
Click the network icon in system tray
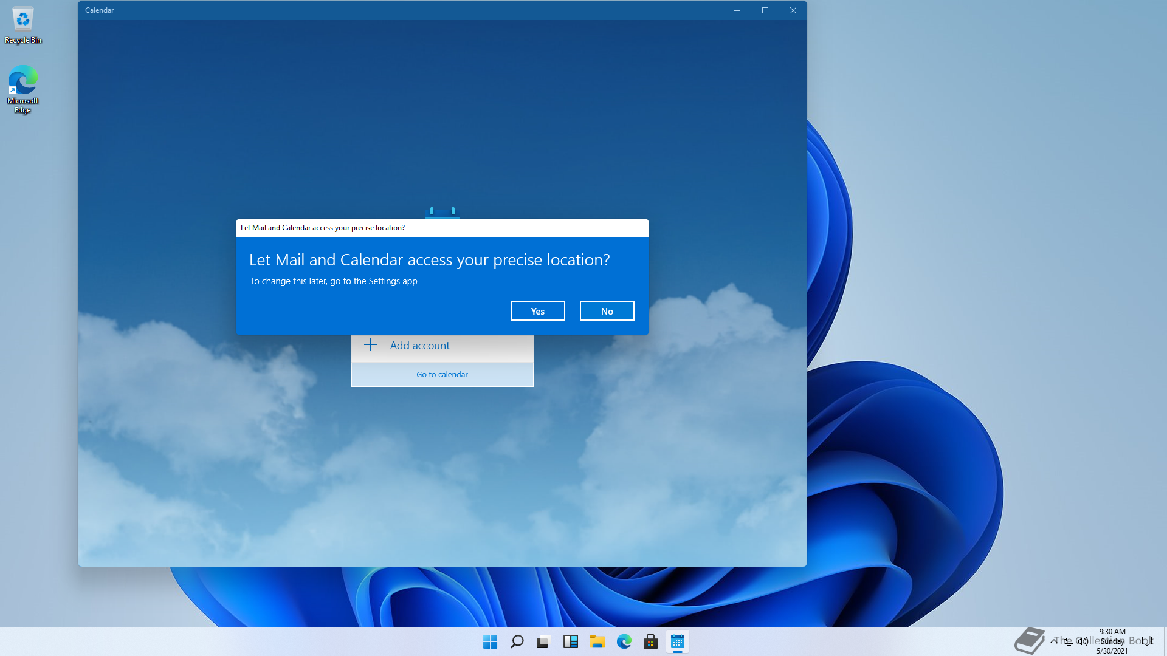tap(1068, 641)
